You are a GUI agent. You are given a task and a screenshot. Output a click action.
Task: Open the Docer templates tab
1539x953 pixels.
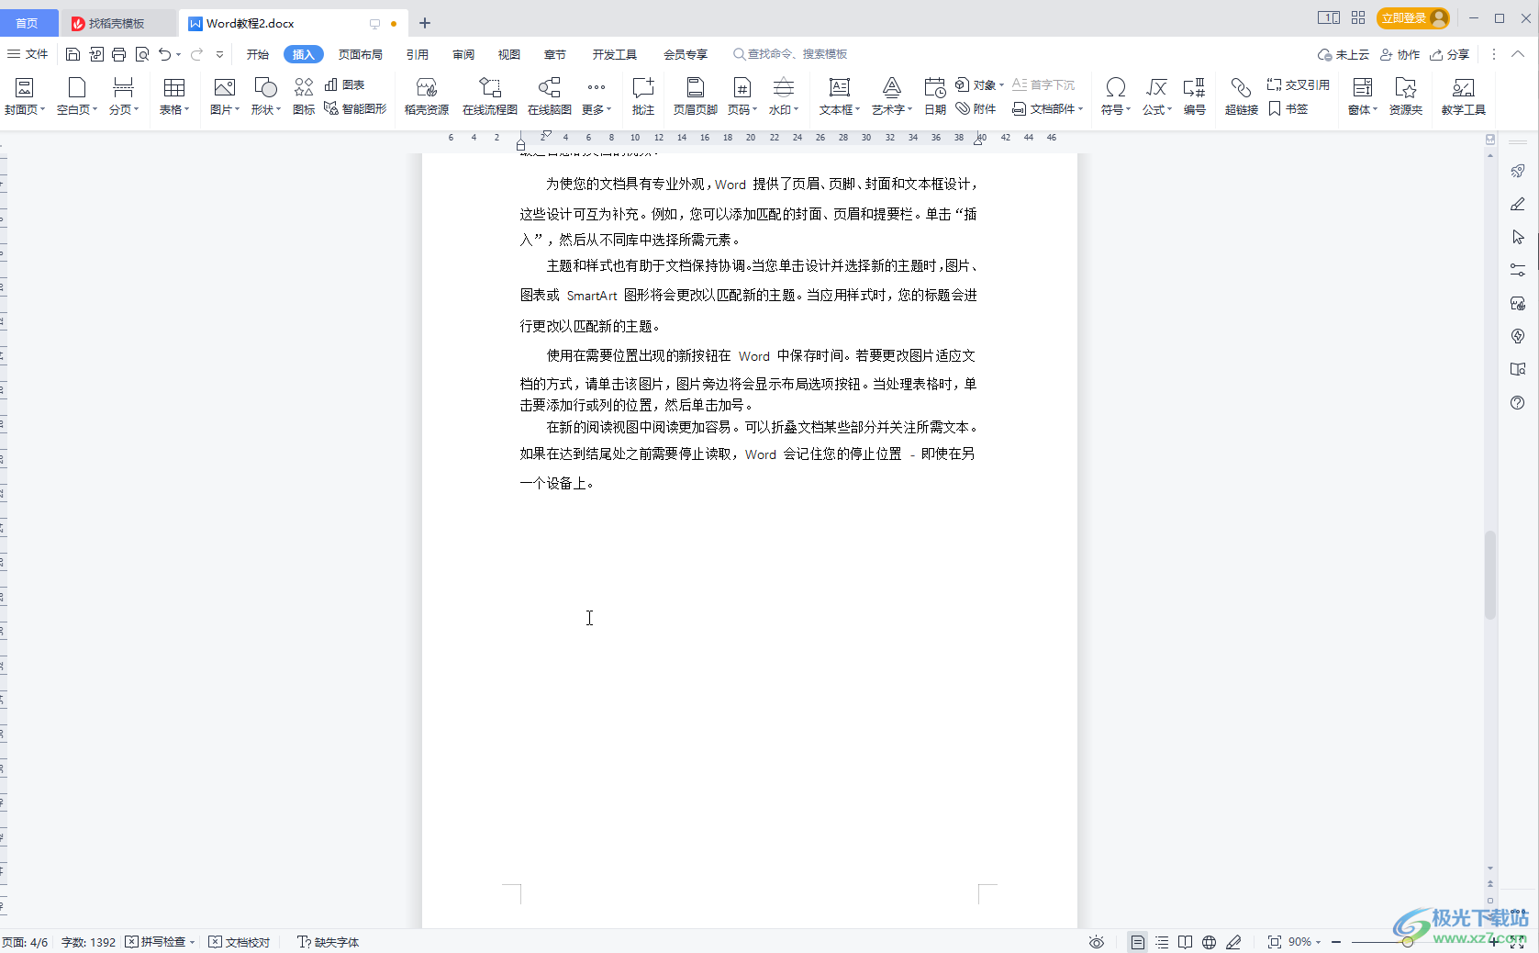coord(117,23)
